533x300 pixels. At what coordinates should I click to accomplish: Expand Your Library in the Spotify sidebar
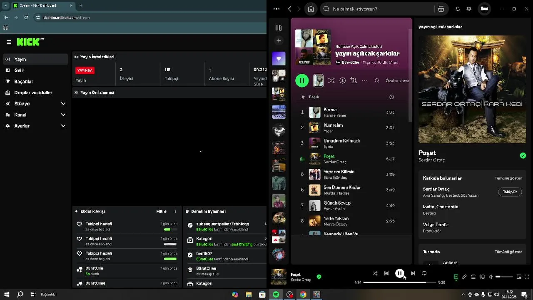(279, 28)
